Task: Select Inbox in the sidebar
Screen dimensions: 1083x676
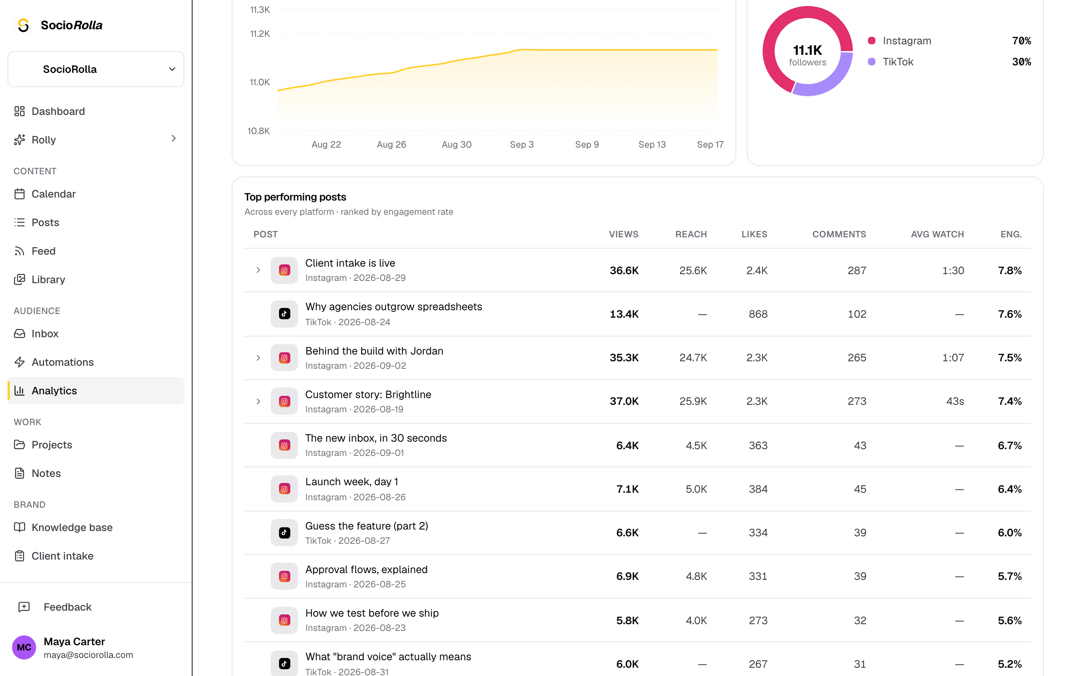Action: pyautogui.click(x=96, y=334)
